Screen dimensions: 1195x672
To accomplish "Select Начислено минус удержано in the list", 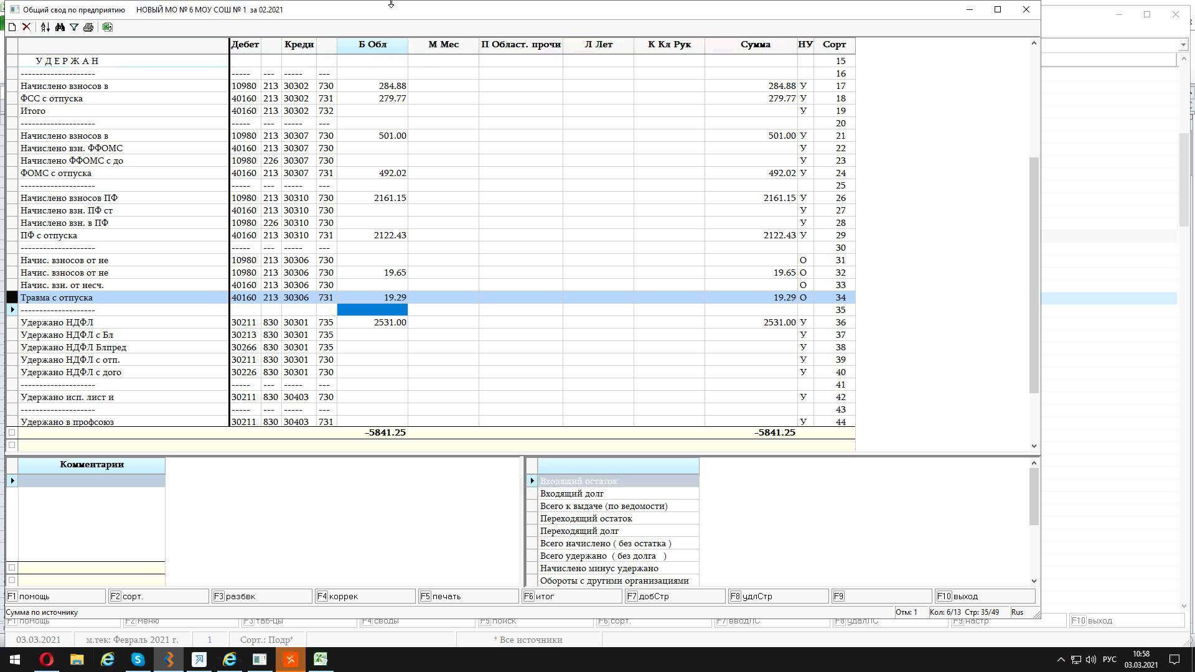I will tap(618, 568).
